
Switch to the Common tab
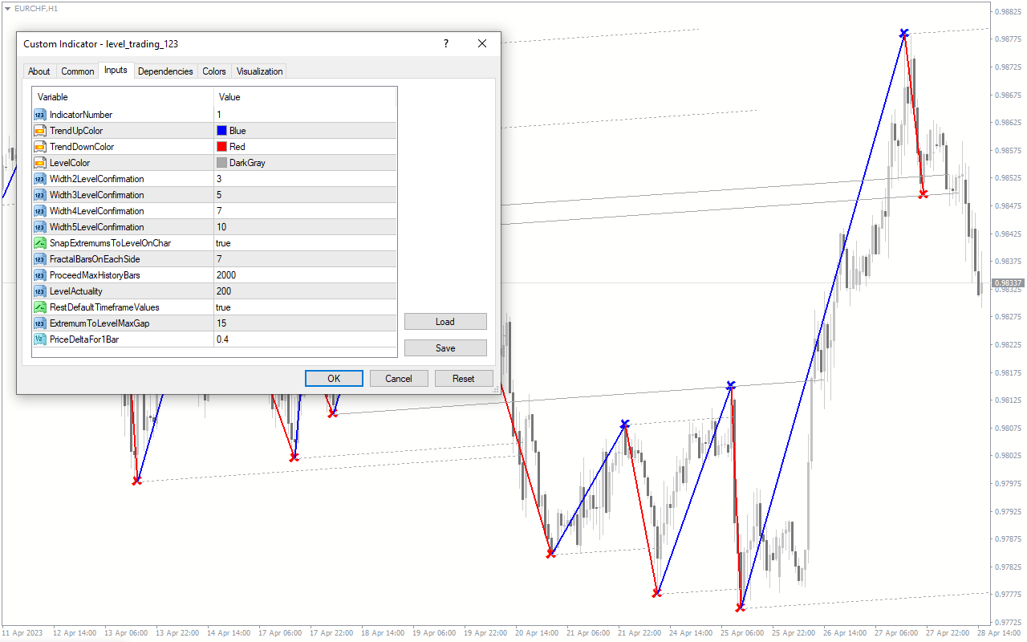pyautogui.click(x=78, y=71)
